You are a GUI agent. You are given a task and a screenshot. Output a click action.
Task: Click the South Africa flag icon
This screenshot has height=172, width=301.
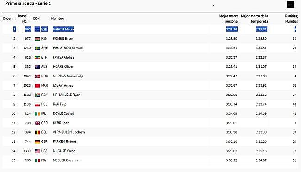[37, 95]
